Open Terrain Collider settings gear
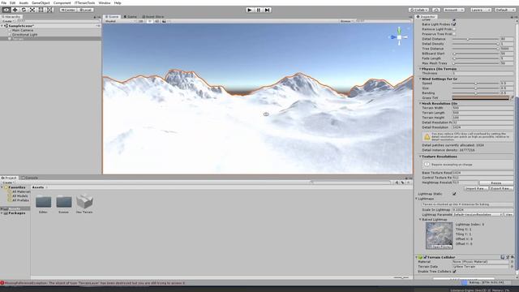The image size is (519, 292). 512,257
